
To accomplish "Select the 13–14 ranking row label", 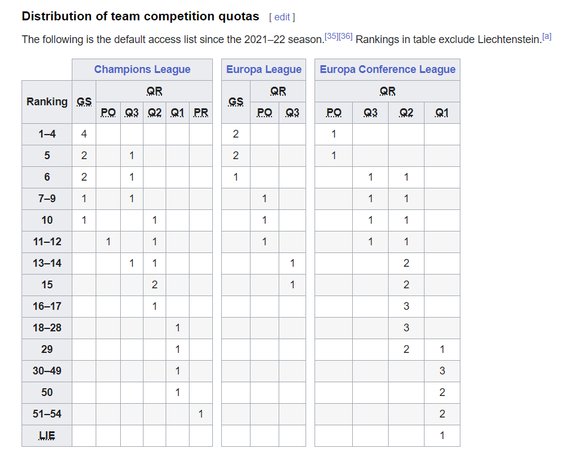I will pos(47,263).
